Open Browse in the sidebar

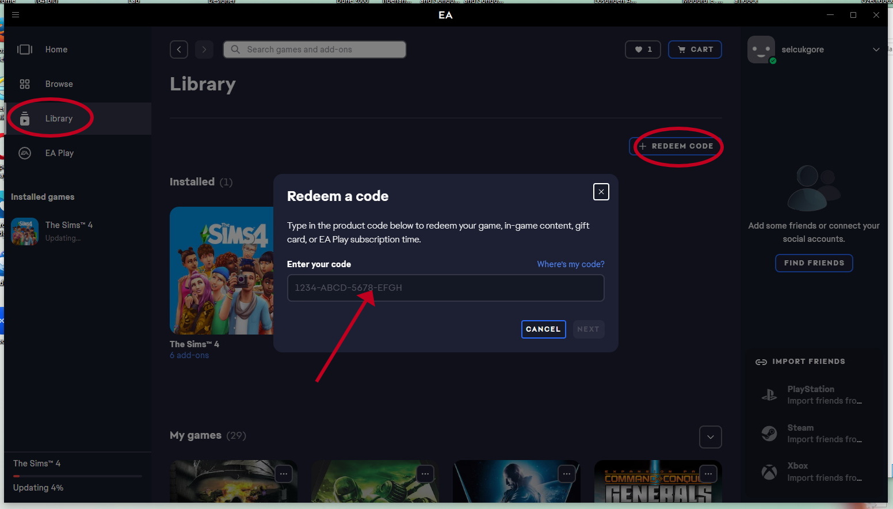[x=78, y=84]
